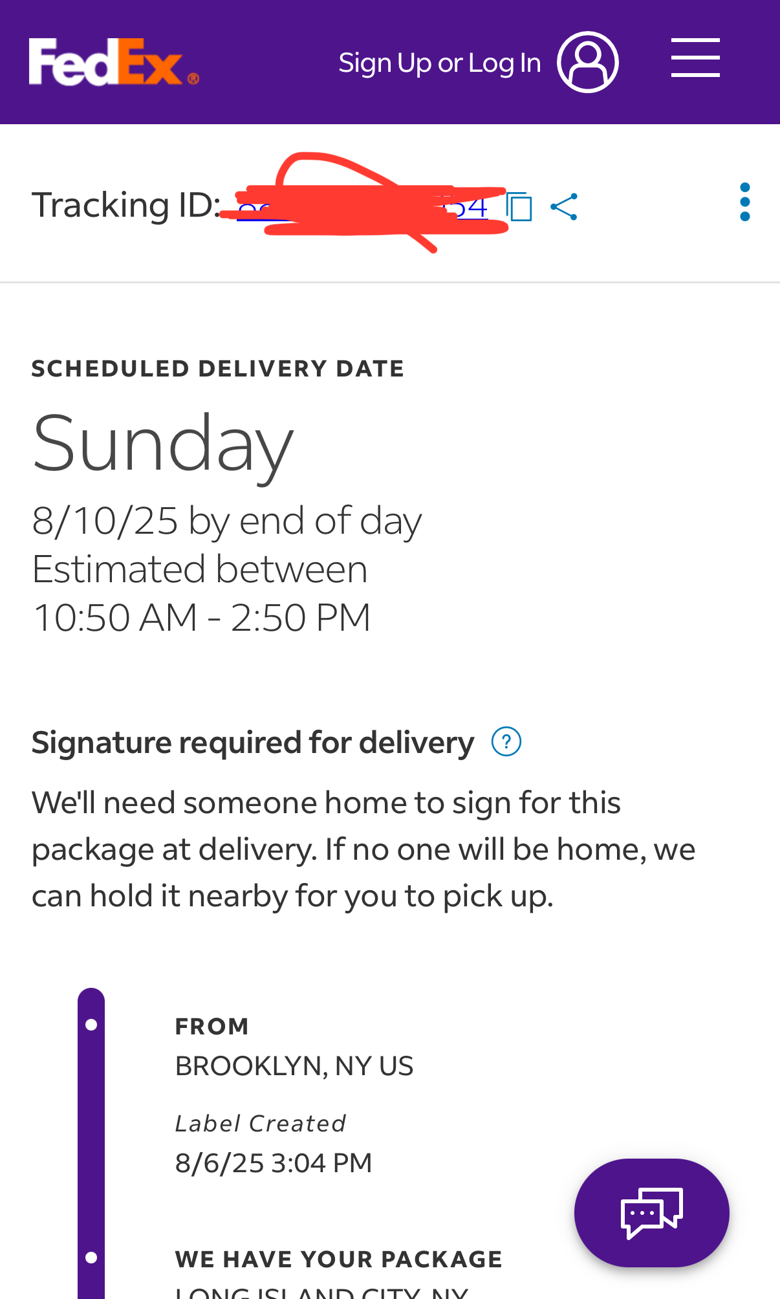Open the FedEx home logo

(114, 62)
